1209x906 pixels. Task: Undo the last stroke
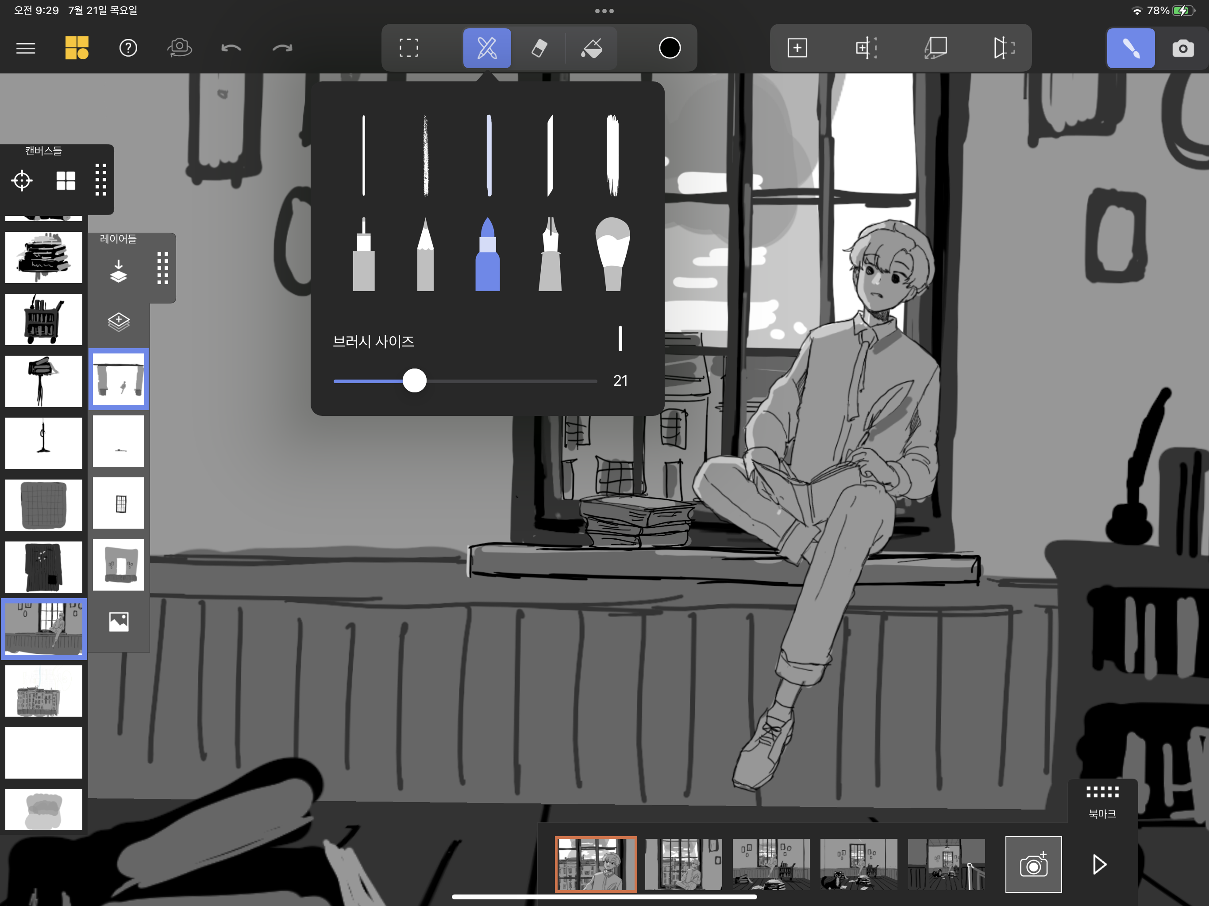coord(231,48)
